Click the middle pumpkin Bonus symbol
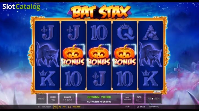 click(99, 55)
